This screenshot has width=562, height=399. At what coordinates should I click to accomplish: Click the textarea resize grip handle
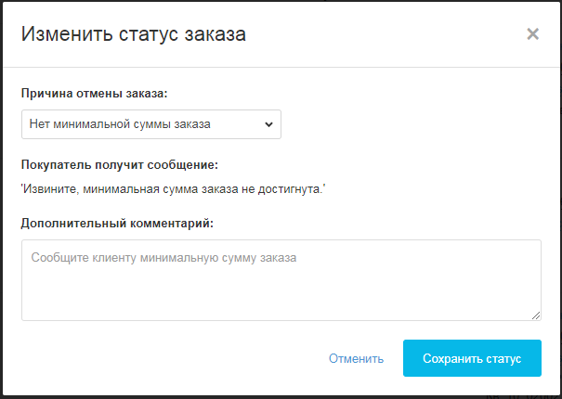536,315
